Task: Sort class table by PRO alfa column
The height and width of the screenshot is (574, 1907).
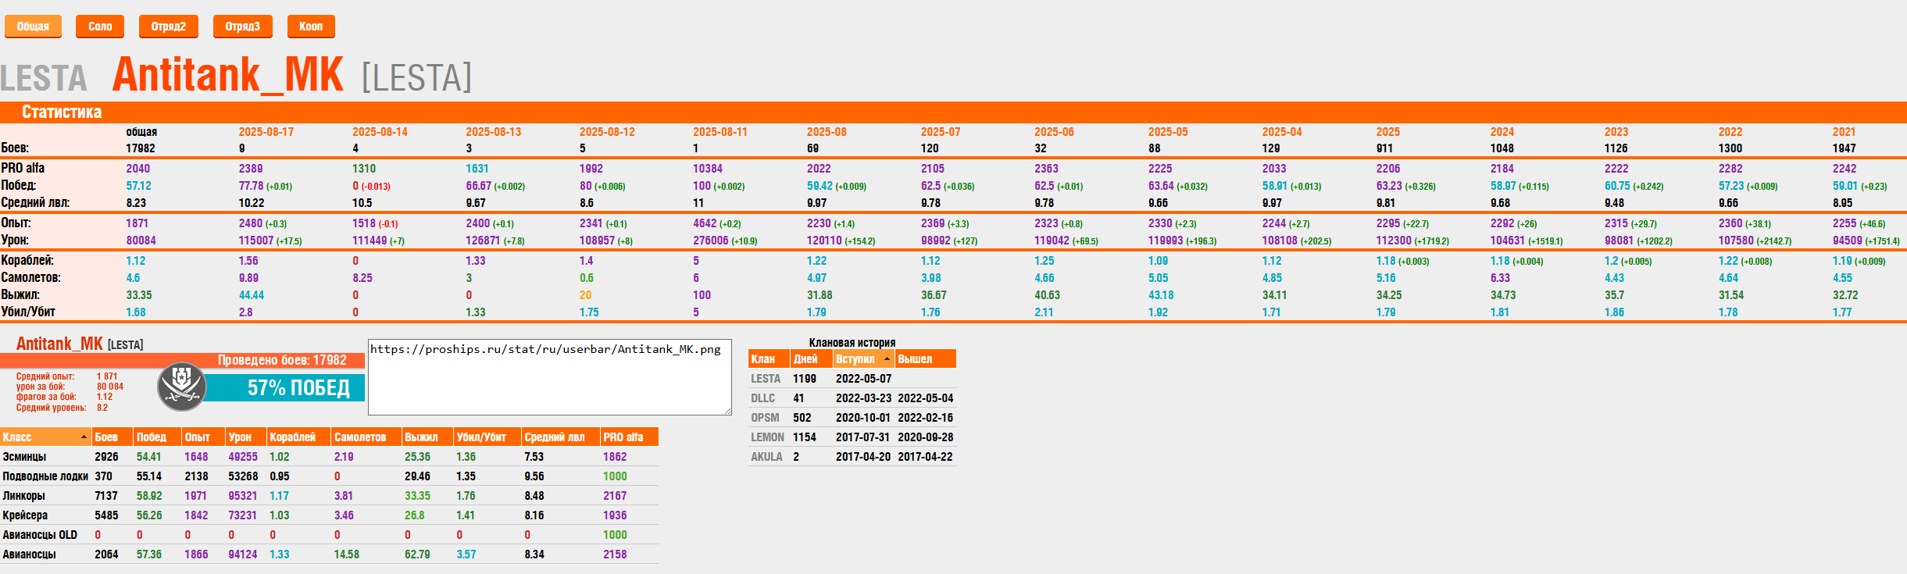Action: click(630, 437)
